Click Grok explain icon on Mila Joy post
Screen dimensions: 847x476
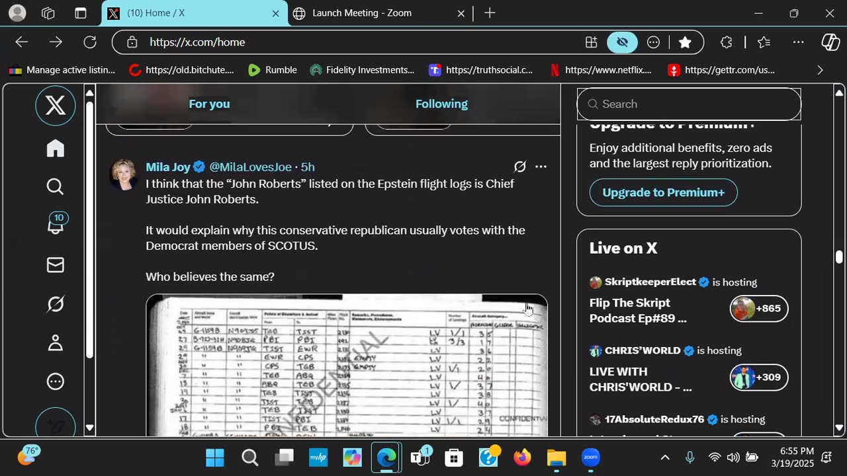click(520, 167)
